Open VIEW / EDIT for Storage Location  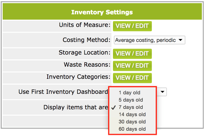pyautogui.click(x=132, y=54)
